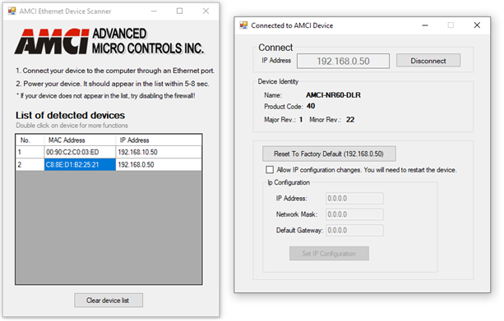Enable Allow IP configuration changes checkbox
The image size is (504, 321).
[270, 169]
